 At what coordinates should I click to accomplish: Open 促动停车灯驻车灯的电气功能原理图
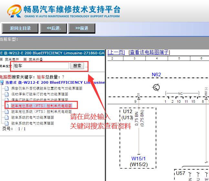(40, 94)
